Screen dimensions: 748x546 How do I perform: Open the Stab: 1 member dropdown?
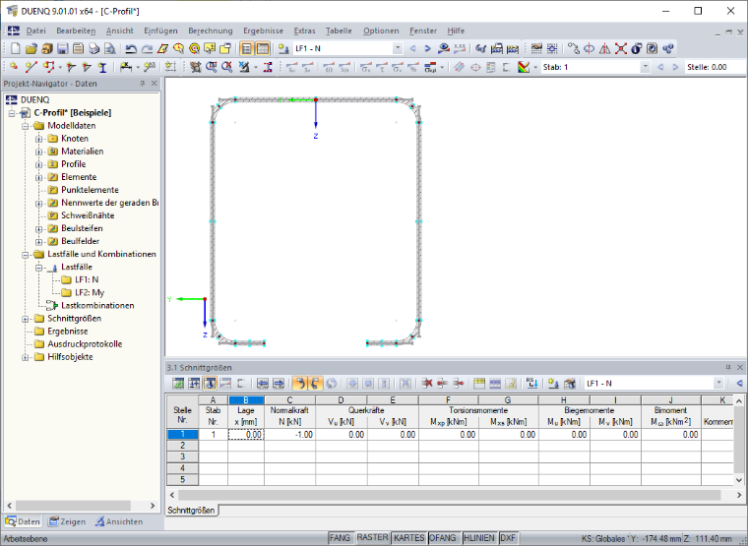click(645, 67)
